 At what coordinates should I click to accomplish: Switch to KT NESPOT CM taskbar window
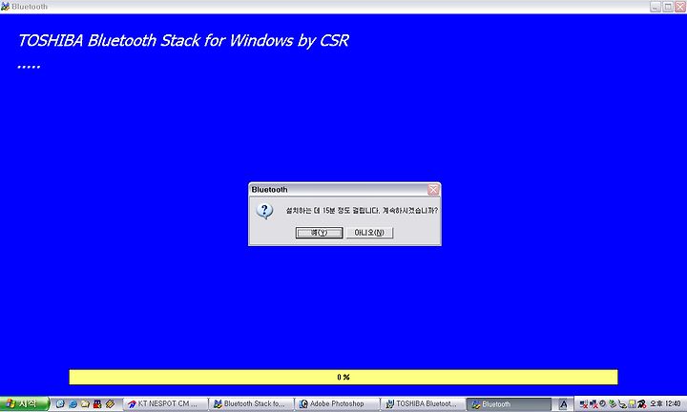coord(165,404)
